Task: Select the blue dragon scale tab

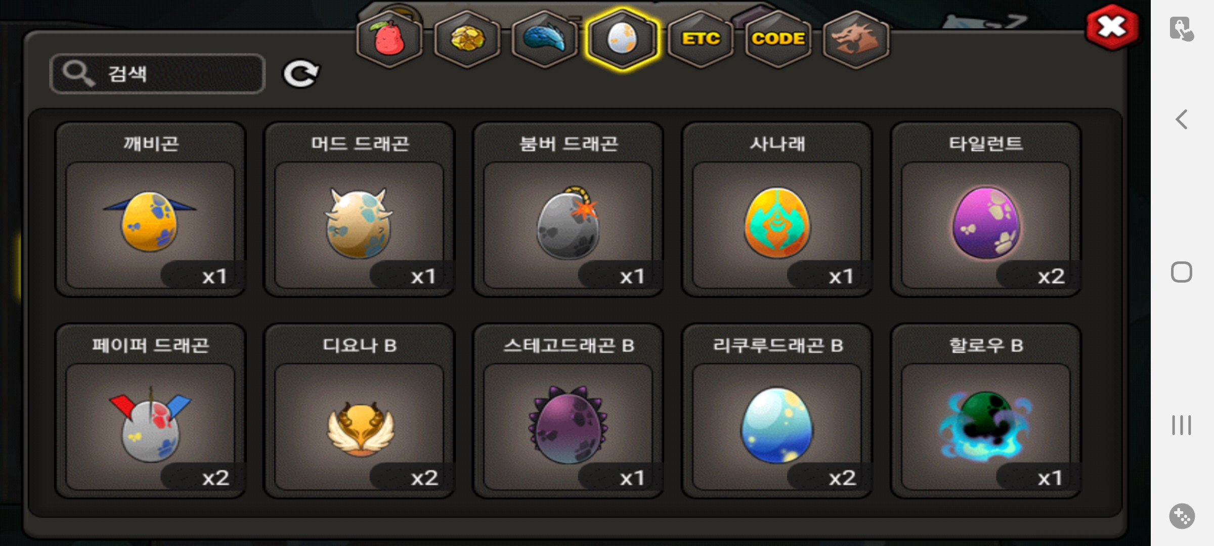Action: pyautogui.click(x=545, y=39)
